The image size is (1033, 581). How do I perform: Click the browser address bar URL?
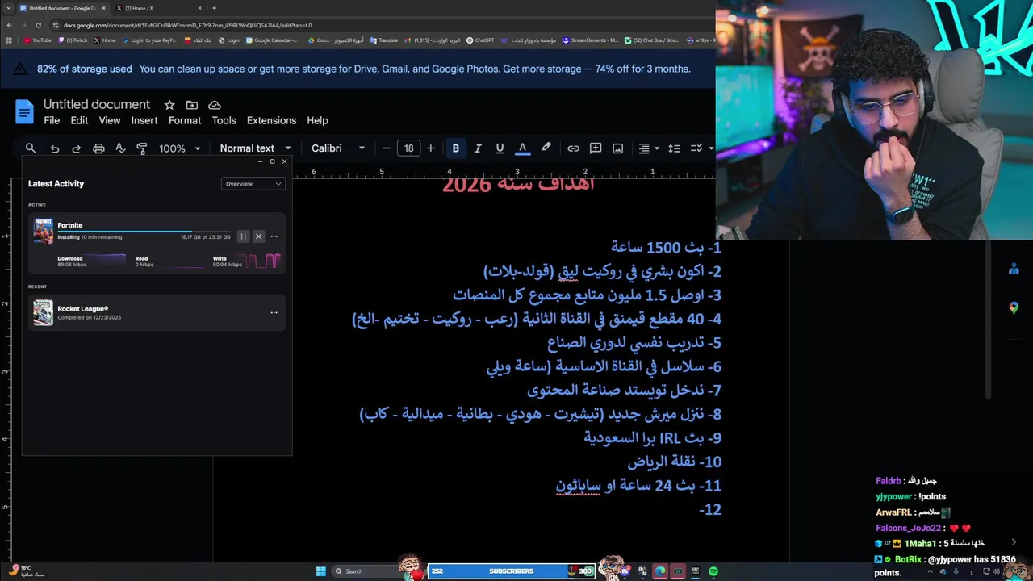pyautogui.click(x=187, y=25)
